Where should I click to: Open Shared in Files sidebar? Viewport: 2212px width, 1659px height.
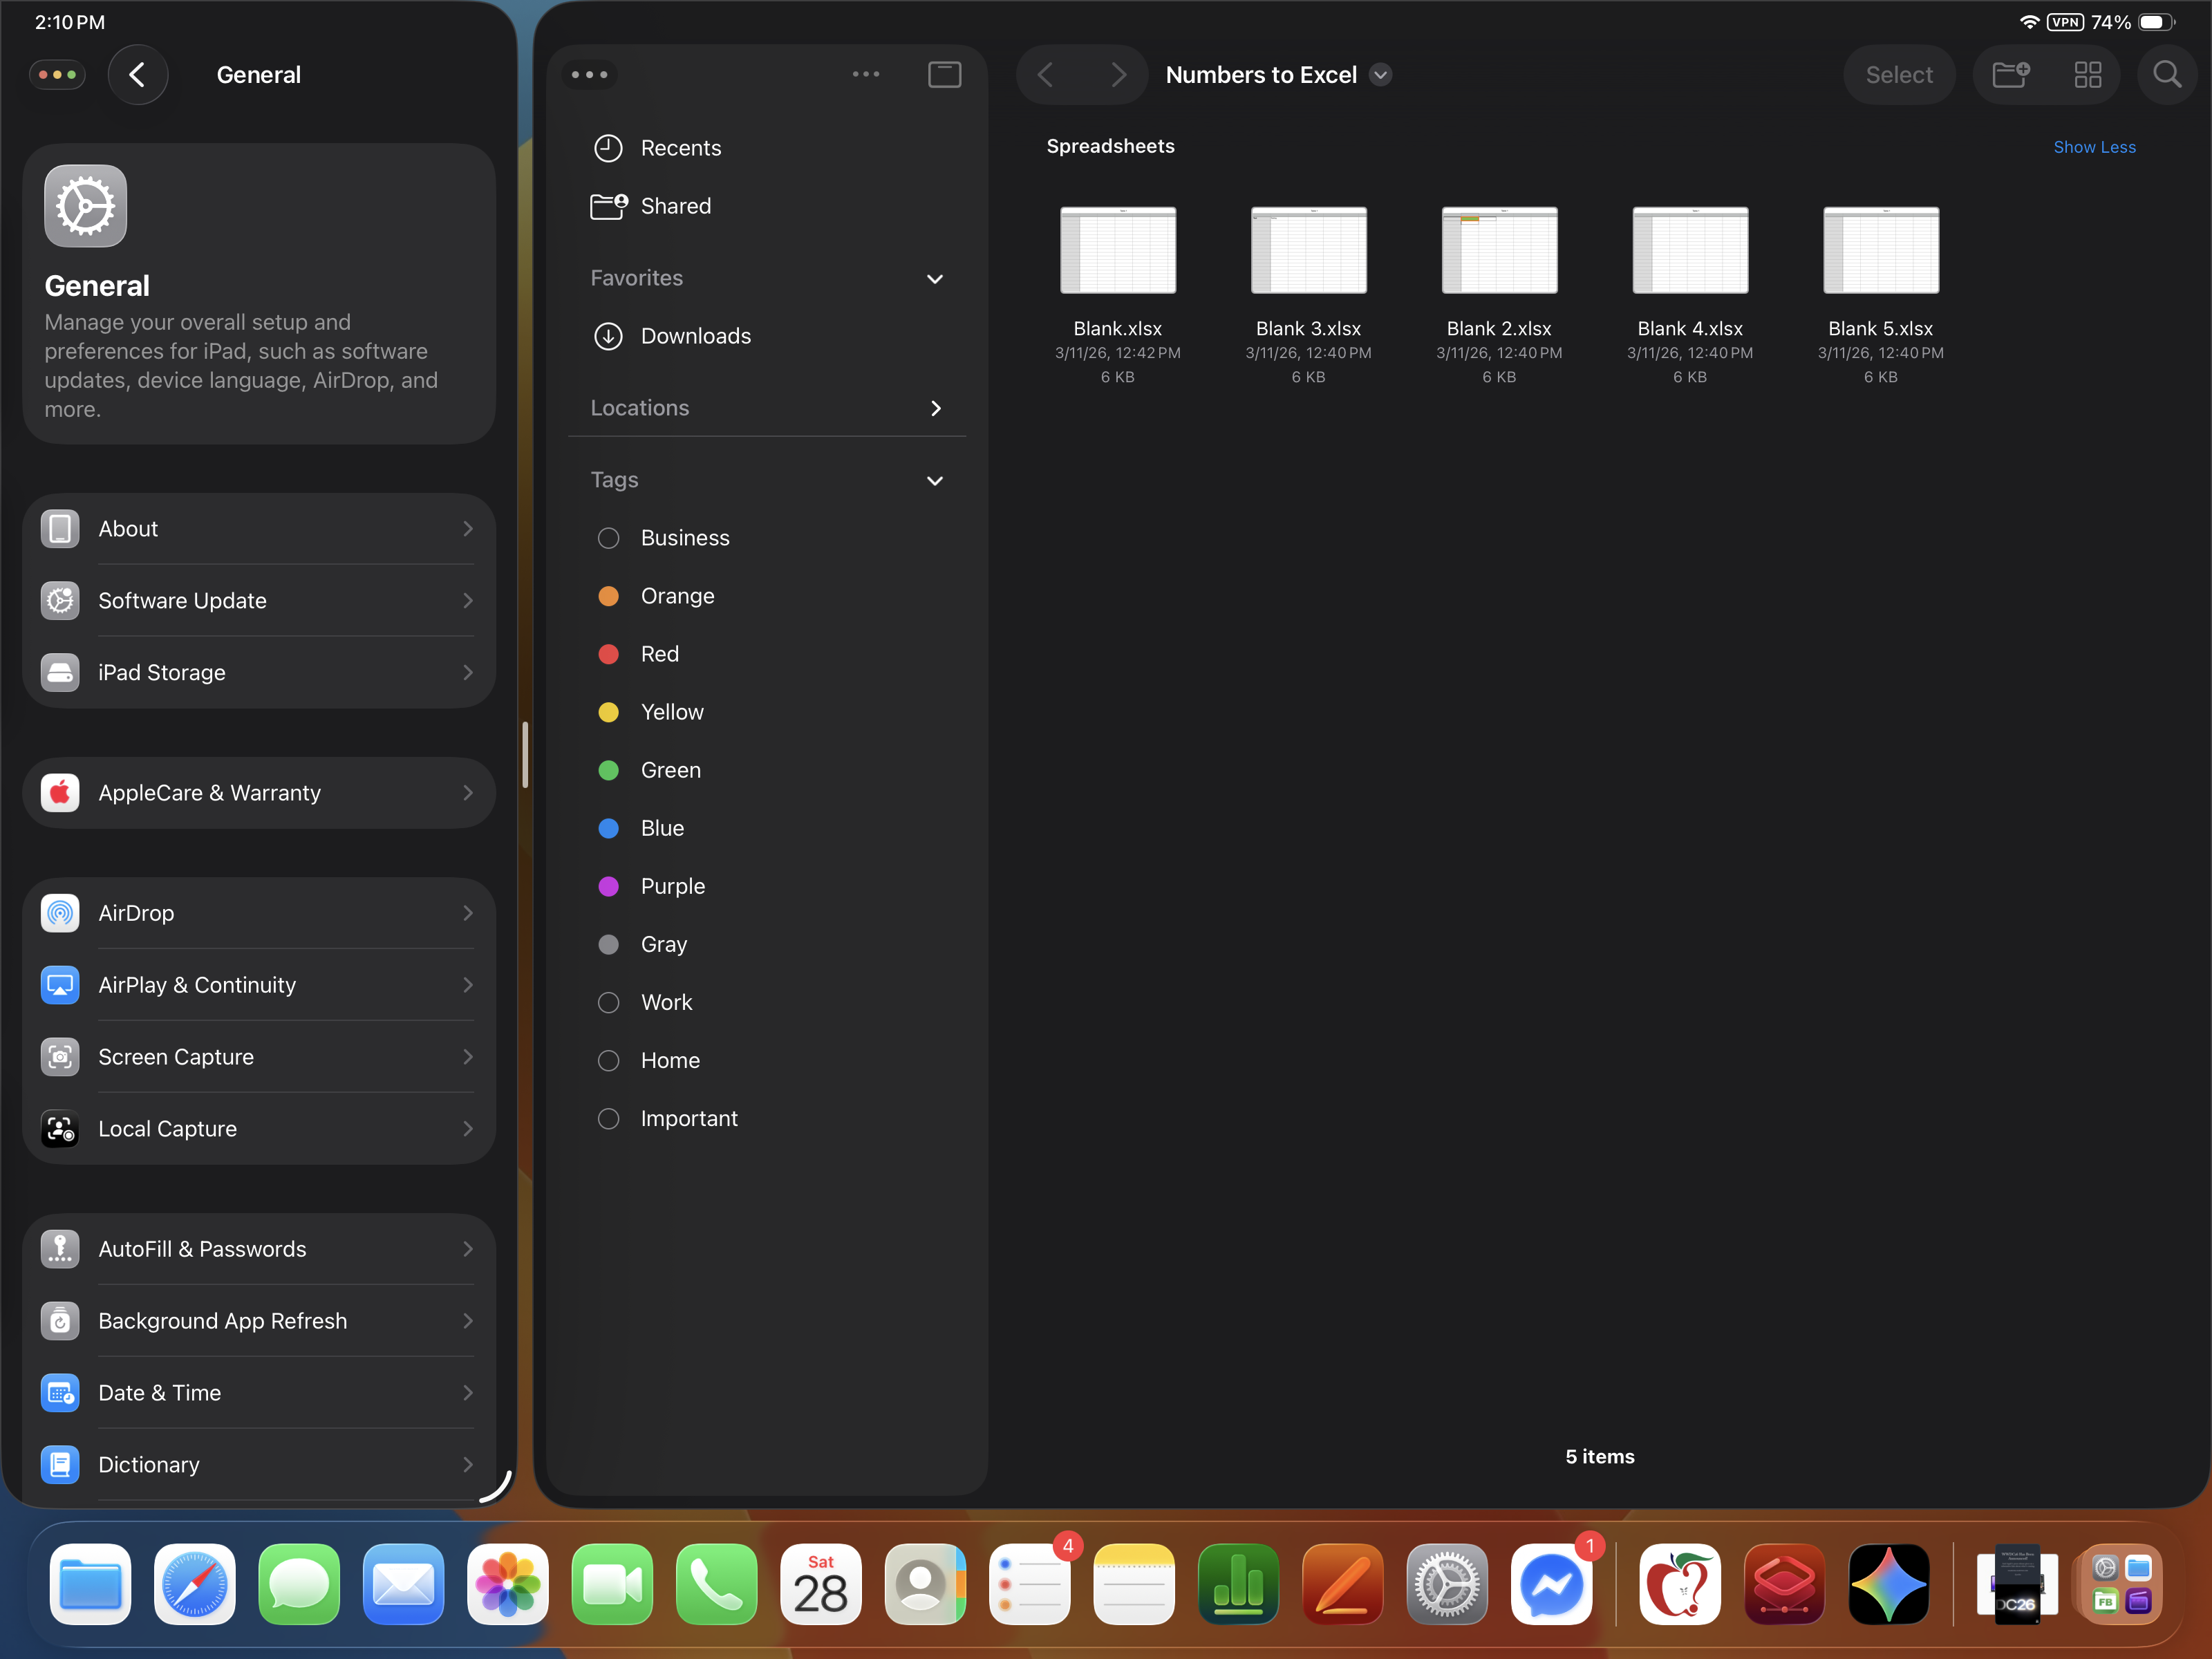[x=767, y=206]
